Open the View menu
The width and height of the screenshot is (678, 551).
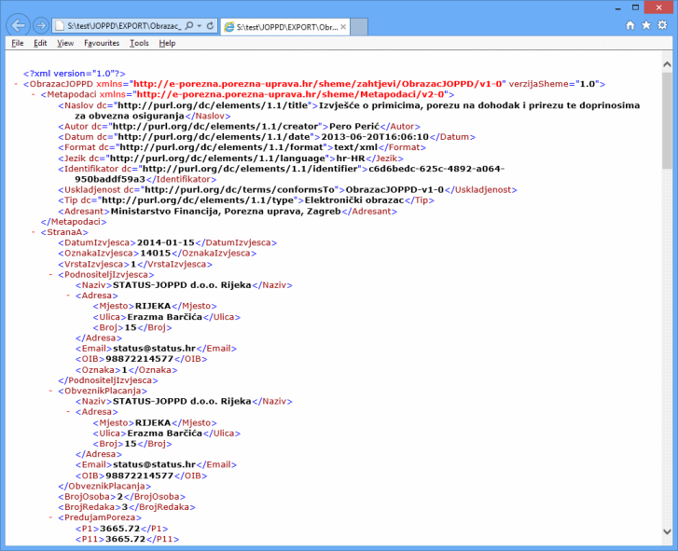click(x=65, y=43)
